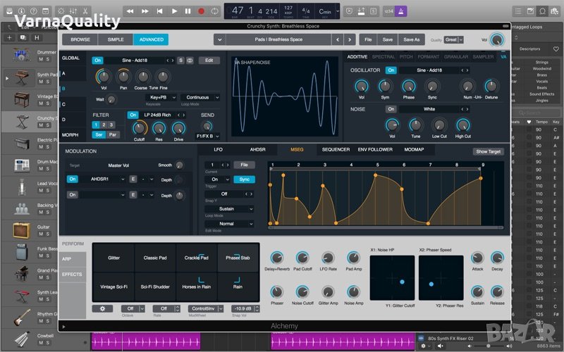Disable the MSEG Sync button
Viewport: 564px width, 352px height.
(x=244, y=180)
